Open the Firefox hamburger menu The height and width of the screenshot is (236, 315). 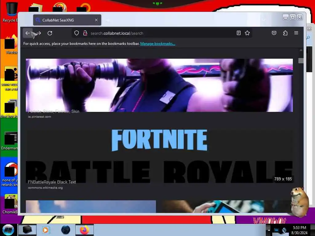coord(296,33)
